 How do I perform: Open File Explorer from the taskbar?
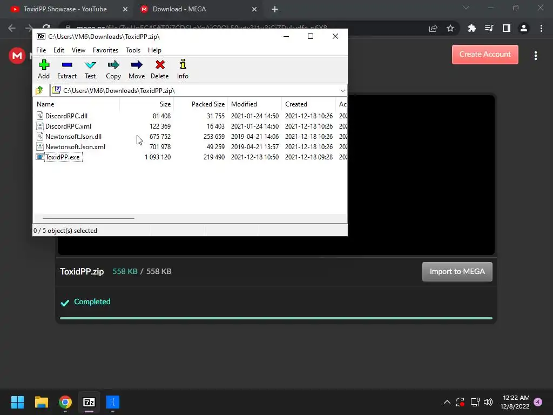point(41,402)
